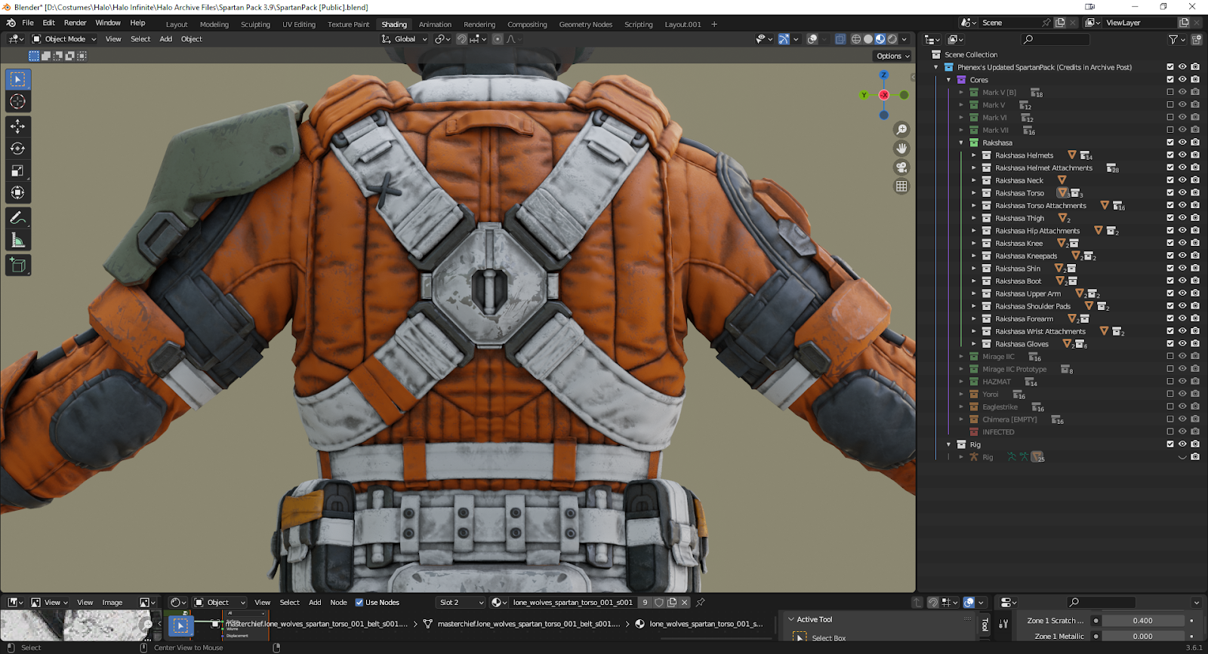This screenshot has height=654, width=1208.
Task: Select the Add Cube tool
Action: [18, 265]
